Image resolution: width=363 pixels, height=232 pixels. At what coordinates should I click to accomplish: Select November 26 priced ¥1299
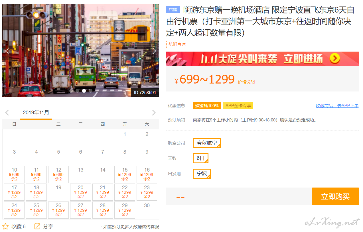pos(58,210)
